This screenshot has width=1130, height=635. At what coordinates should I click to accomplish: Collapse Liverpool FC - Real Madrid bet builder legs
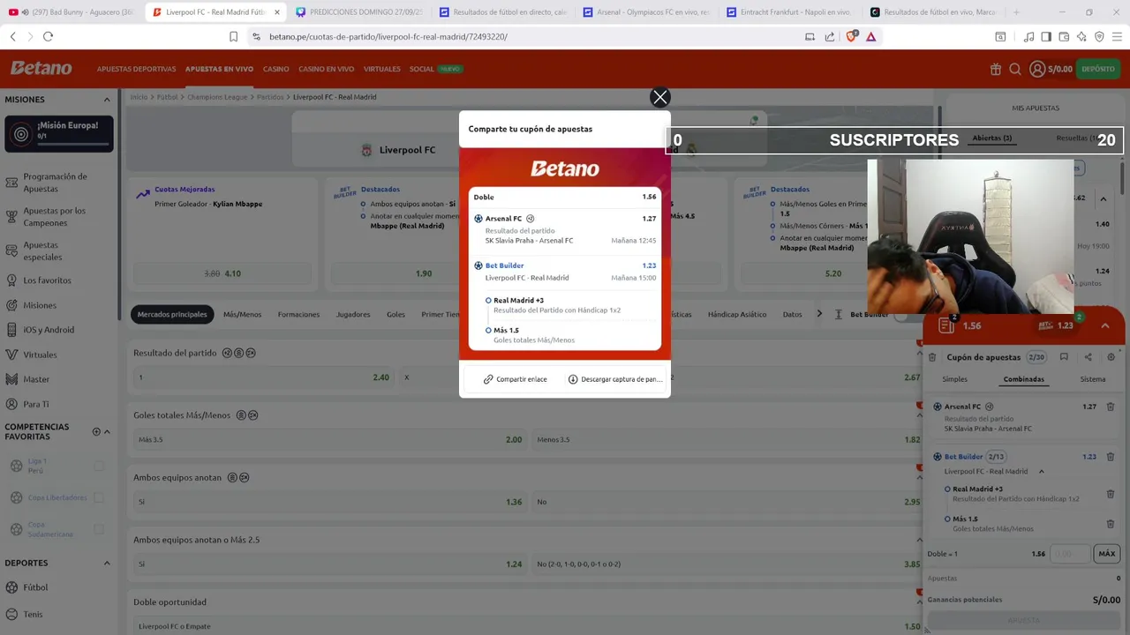(1042, 472)
